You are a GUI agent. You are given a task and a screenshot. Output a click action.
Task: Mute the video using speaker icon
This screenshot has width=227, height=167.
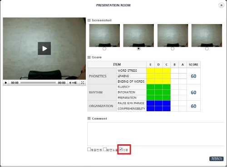click(x=70, y=83)
